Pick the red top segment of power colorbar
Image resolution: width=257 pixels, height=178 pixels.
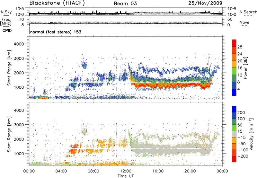[x=234, y=43]
